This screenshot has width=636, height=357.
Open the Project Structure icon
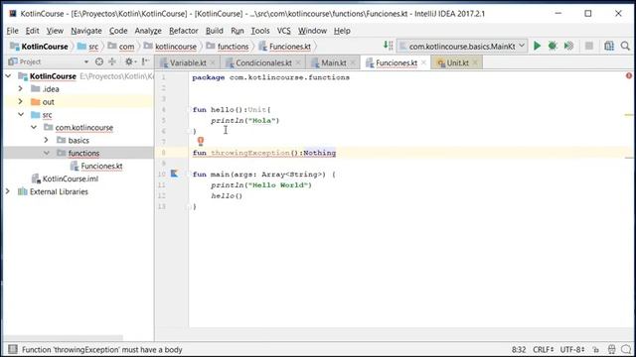point(609,47)
